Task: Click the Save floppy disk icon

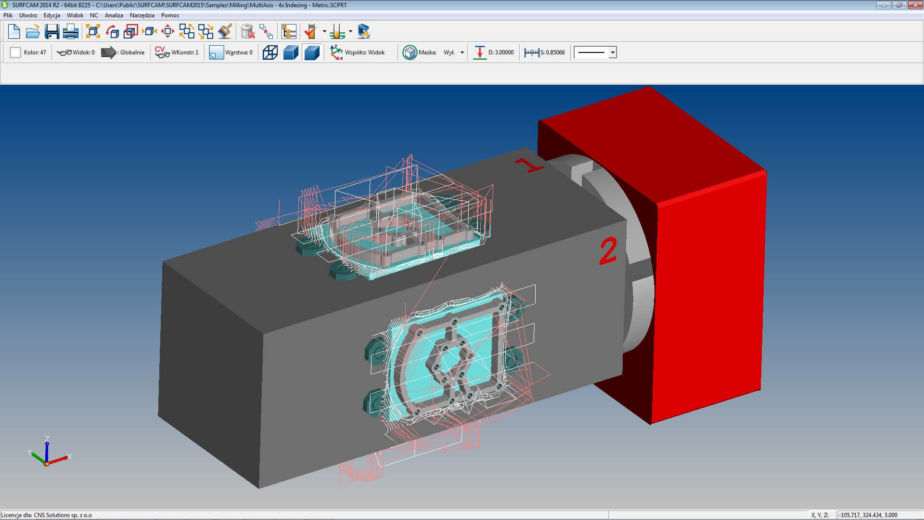Action: 51,32
